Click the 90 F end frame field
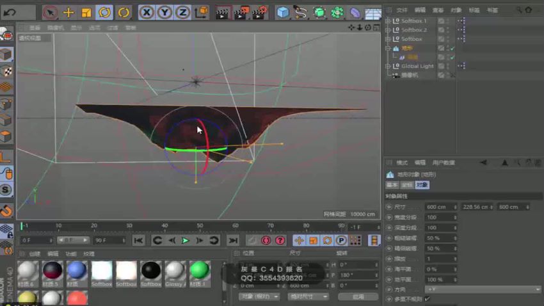Screen dimensions: 544x306 (x=109, y=241)
